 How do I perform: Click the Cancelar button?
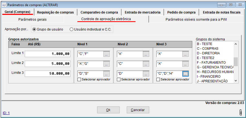138,110
